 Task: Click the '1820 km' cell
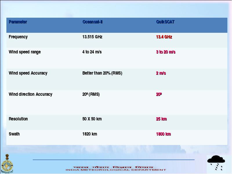90,134
